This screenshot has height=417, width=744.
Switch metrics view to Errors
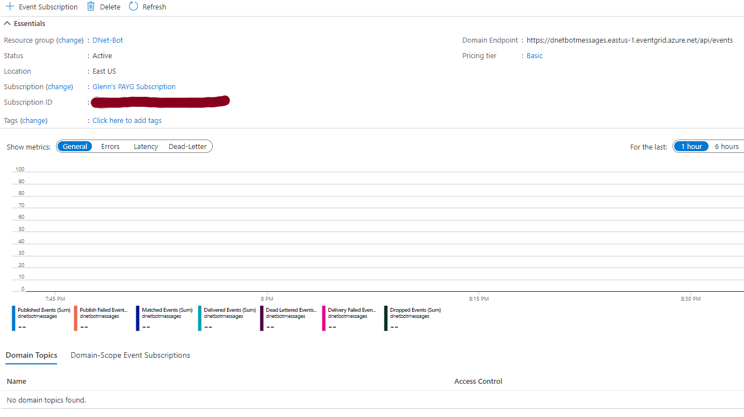[x=110, y=147]
